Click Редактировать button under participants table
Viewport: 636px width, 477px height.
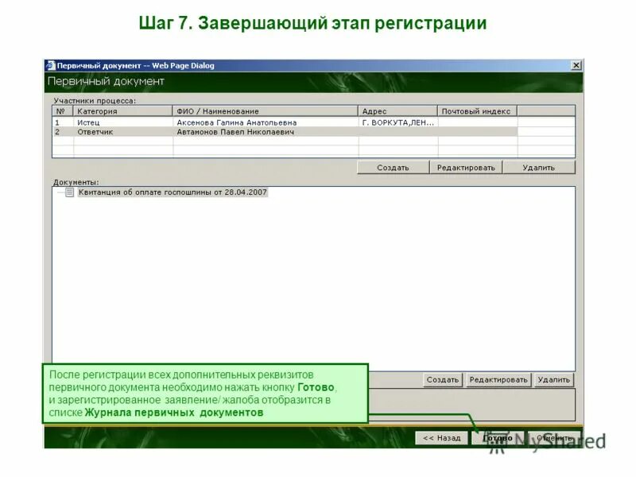pyautogui.click(x=466, y=168)
